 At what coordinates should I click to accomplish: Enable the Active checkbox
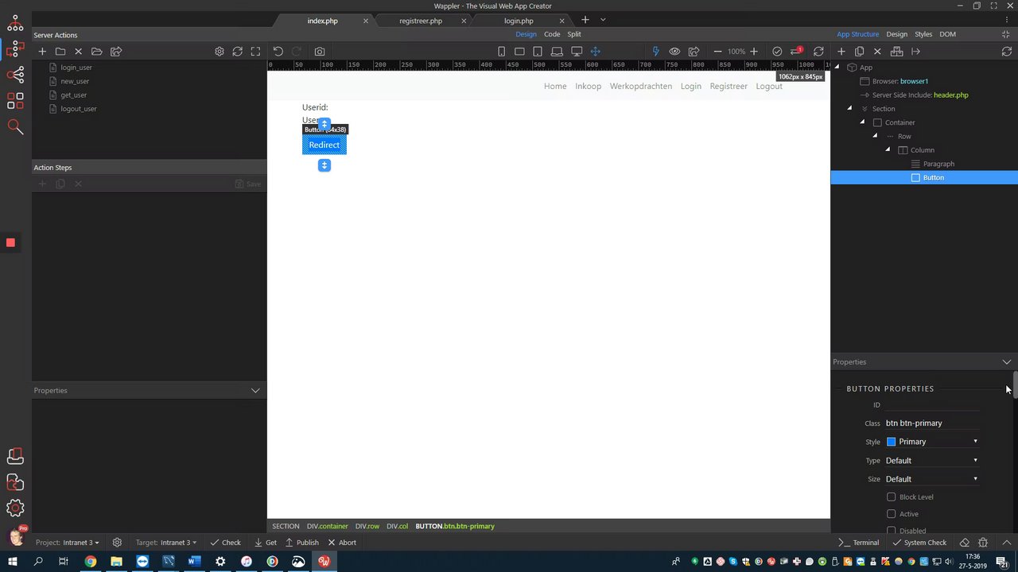pos(891,514)
